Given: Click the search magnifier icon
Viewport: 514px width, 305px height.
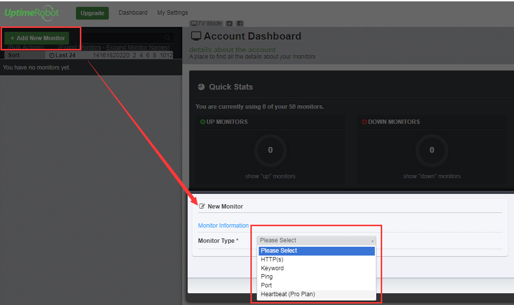Looking at the screenshot, I should click(167, 38).
